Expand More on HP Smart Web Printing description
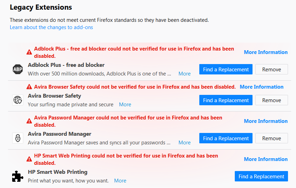 click(x=120, y=181)
